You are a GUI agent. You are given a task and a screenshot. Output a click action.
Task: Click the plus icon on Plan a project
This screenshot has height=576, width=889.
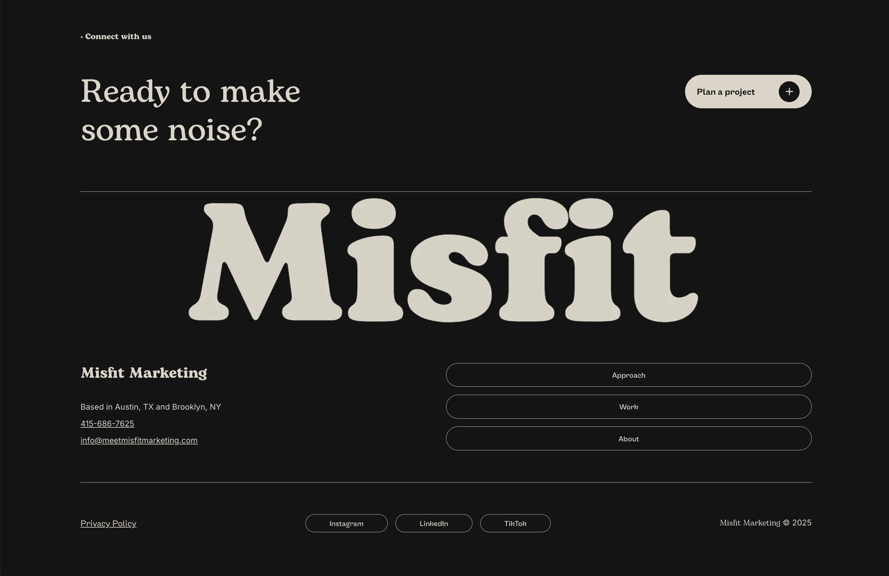[789, 92]
